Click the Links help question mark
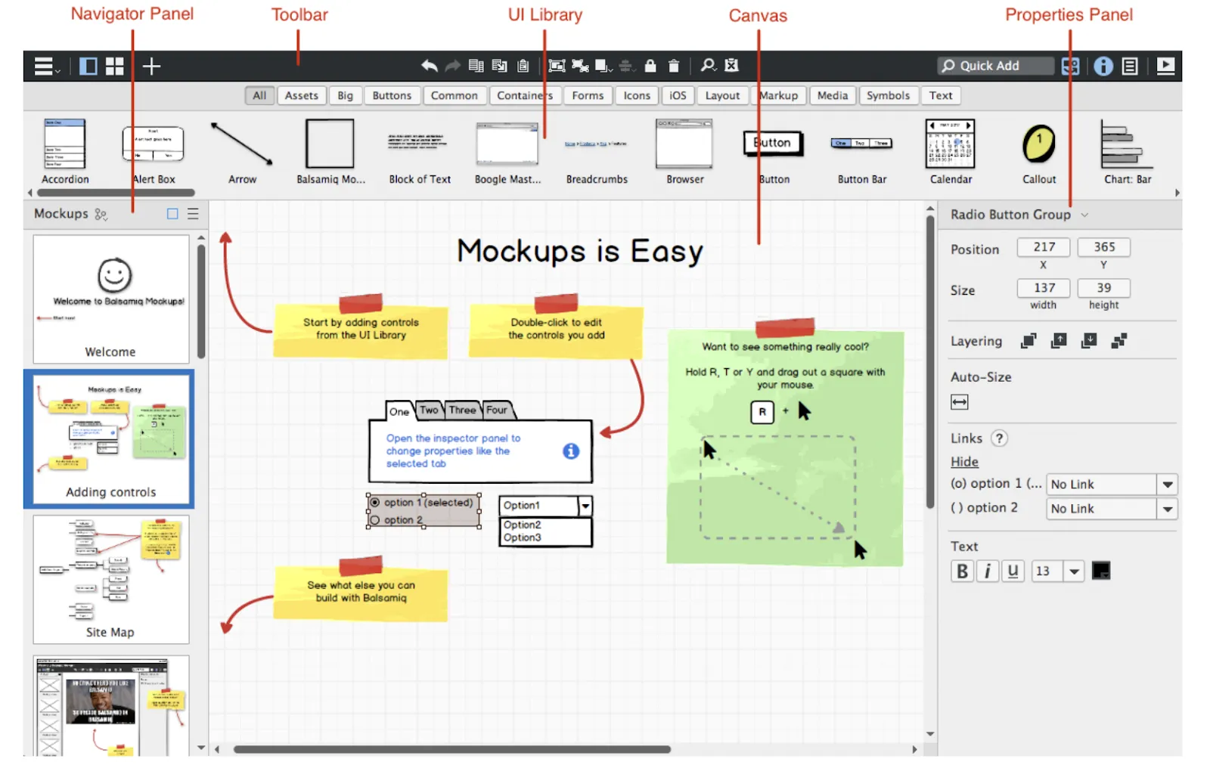 tap(999, 438)
